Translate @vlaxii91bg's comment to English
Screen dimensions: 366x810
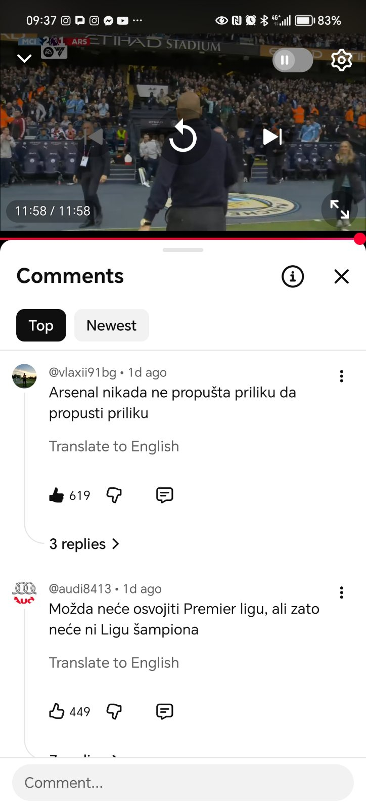[114, 446]
